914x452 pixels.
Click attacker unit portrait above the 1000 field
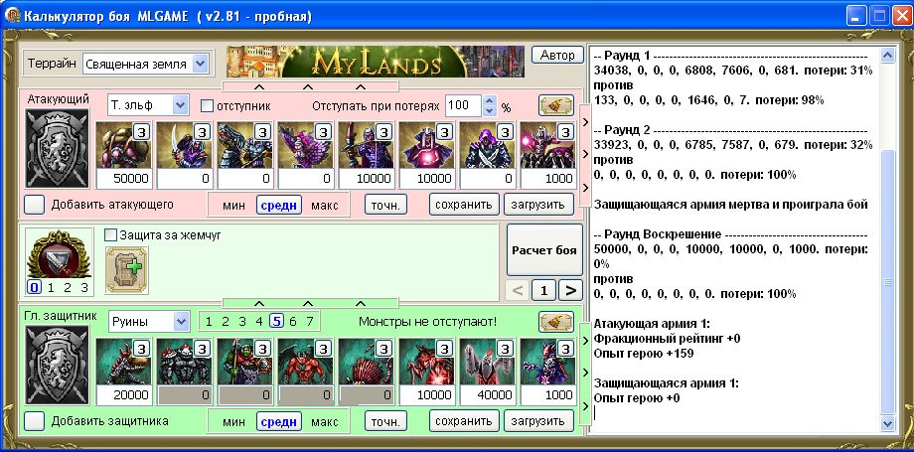(x=547, y=145)
